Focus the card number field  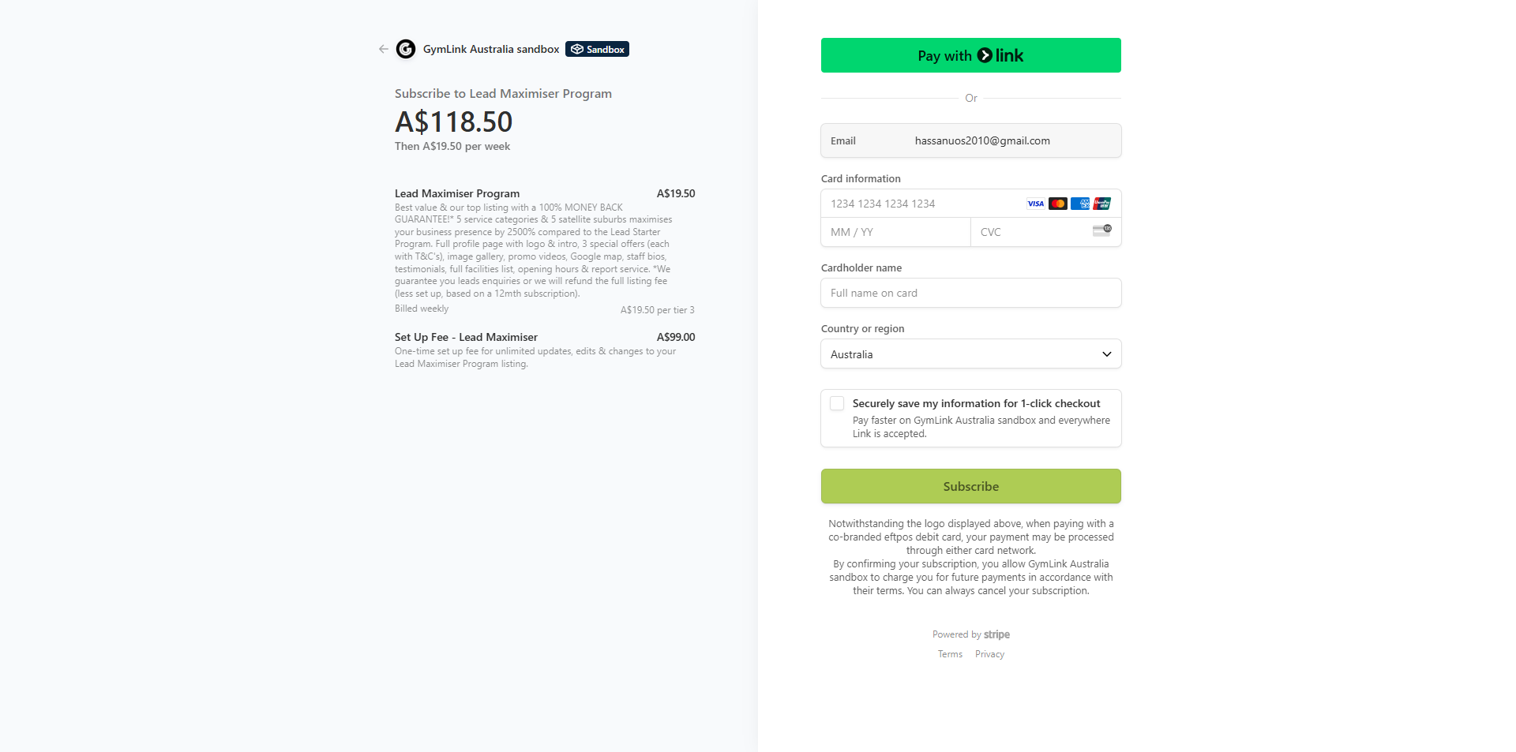920,204
